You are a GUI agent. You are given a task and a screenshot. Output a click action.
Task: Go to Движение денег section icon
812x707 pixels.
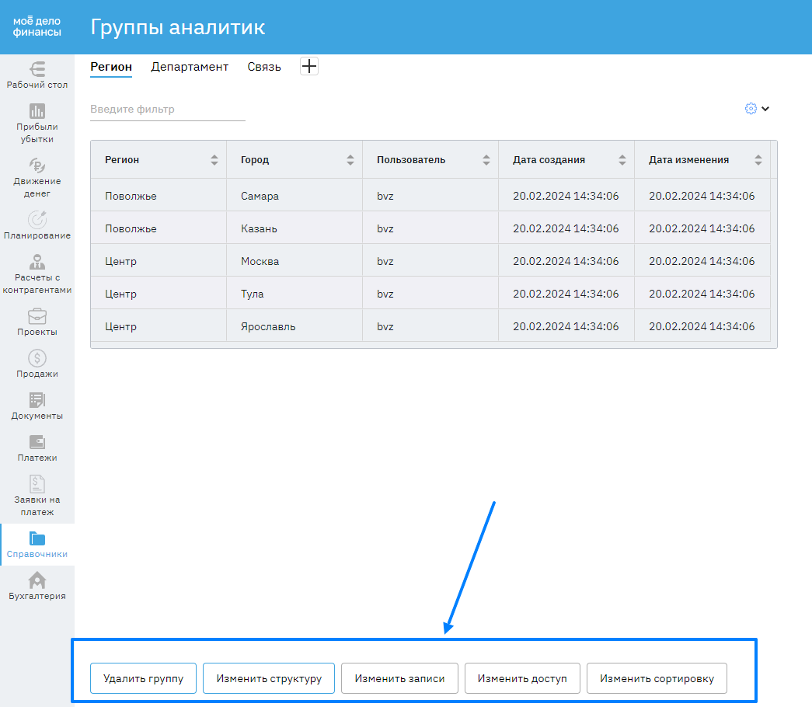pyautogui.click(x=37, y=165)
